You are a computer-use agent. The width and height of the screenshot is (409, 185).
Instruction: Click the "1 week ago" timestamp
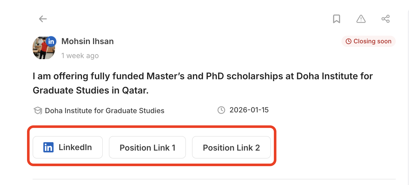tap(80, 56)
